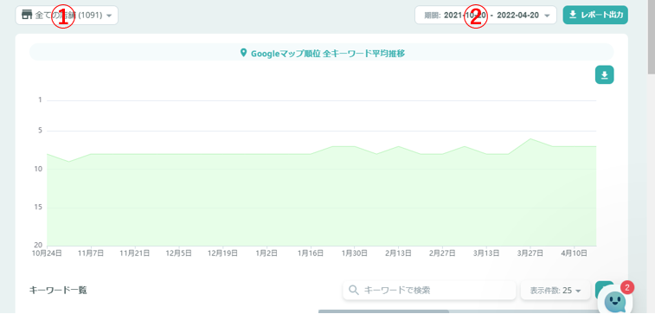
Task: Click the arrow beside 2022-04-20
Action: click(547, 16)
